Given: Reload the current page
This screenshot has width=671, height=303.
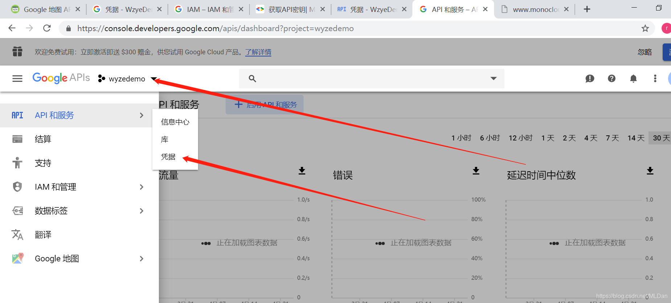Looking at the screenshot, I should pos(47,28).
